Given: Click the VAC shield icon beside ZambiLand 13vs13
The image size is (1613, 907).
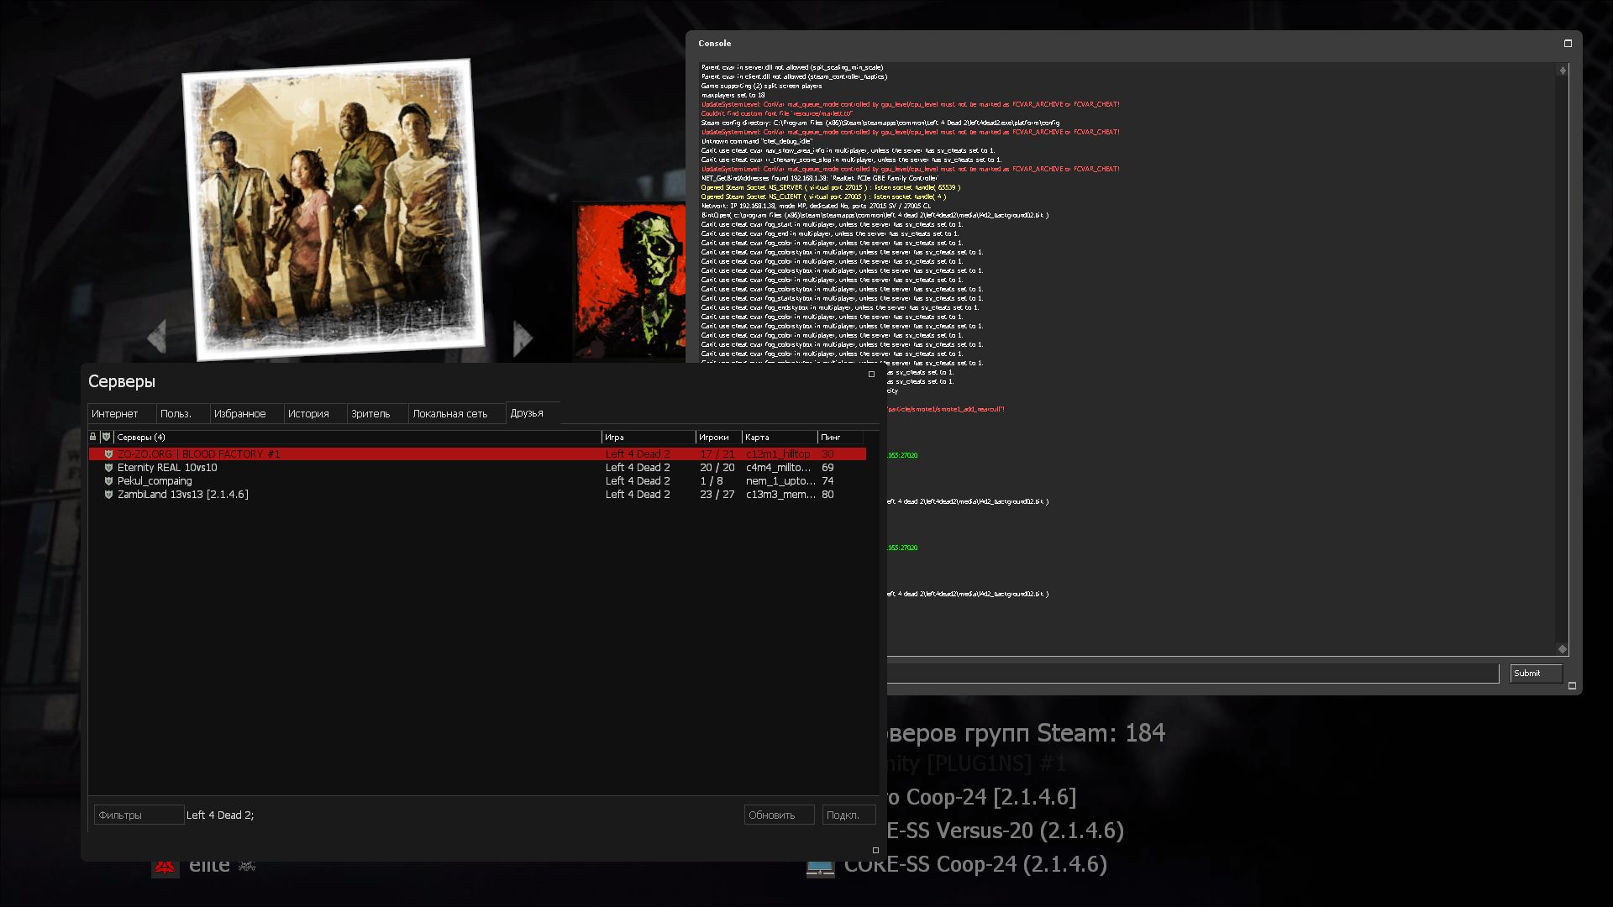Looking at the screenshot, I should click(108, 495).
